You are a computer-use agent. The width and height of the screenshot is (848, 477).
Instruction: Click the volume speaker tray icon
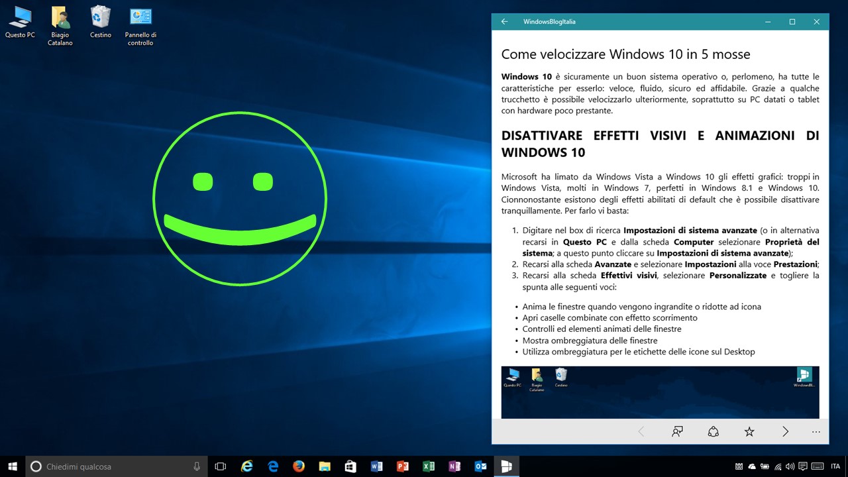pyautogui.click(x=790, y=466)
